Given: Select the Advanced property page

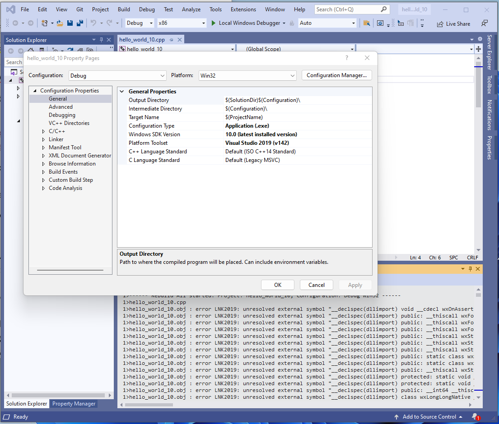Looking at the screenshot, I should pyautogui.click(x=61, y=107).
